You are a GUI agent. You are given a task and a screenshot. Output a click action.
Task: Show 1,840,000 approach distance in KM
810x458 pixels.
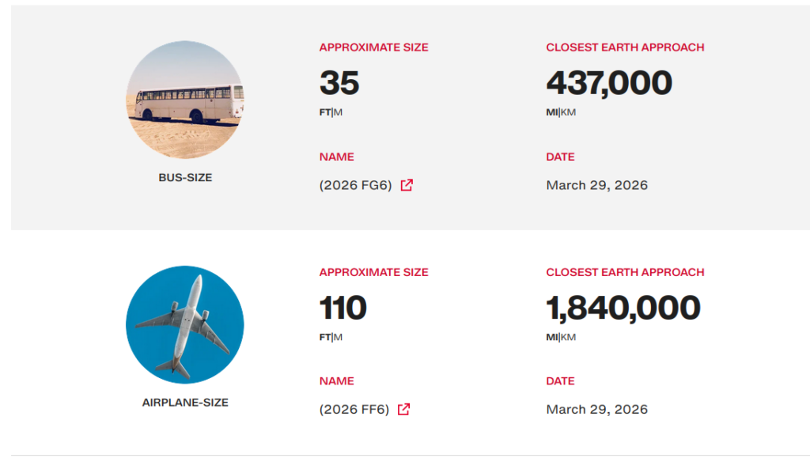click(569, 337)
